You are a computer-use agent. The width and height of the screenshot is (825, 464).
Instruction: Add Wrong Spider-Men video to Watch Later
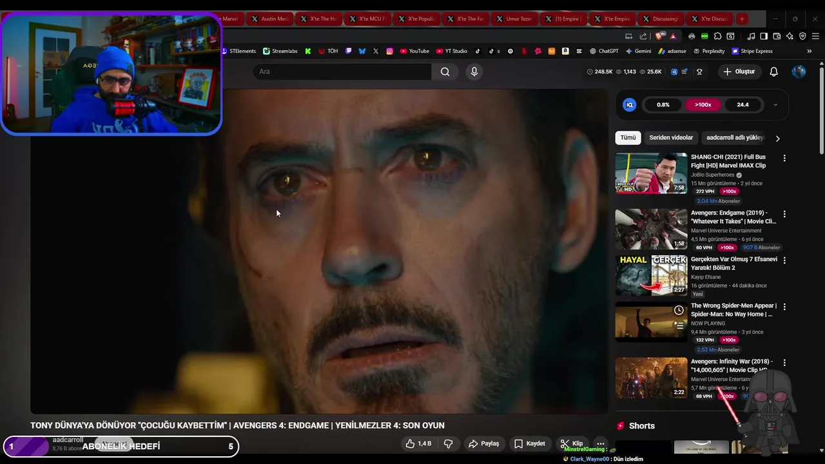pyautogui.click(x=679, y=311)
